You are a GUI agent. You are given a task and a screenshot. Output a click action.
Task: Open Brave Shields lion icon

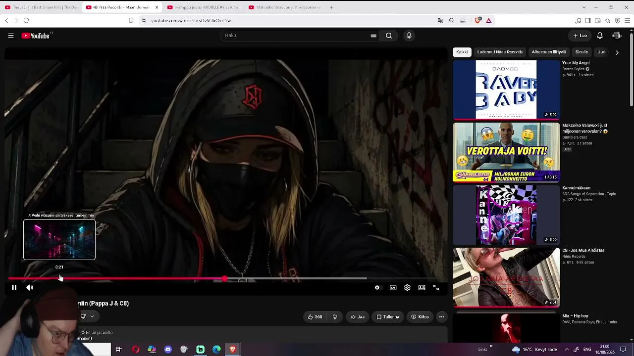pyautogui.click(x=477, y=21)
